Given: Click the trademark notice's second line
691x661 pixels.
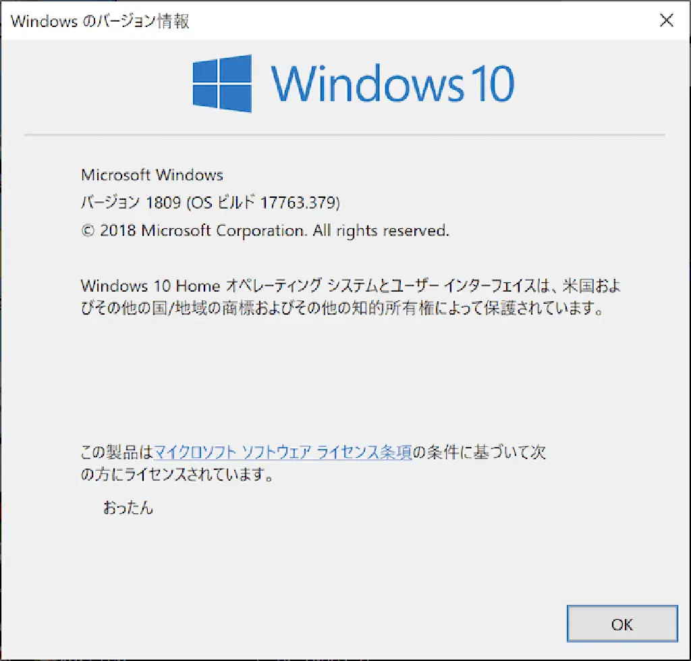Looking at the screenshot, I should (340, 310).
